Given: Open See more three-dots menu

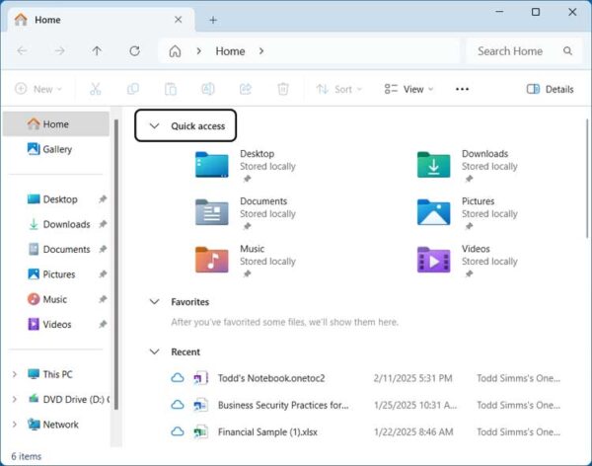Looking at the screenshot, I should click(x=462, y=89).
